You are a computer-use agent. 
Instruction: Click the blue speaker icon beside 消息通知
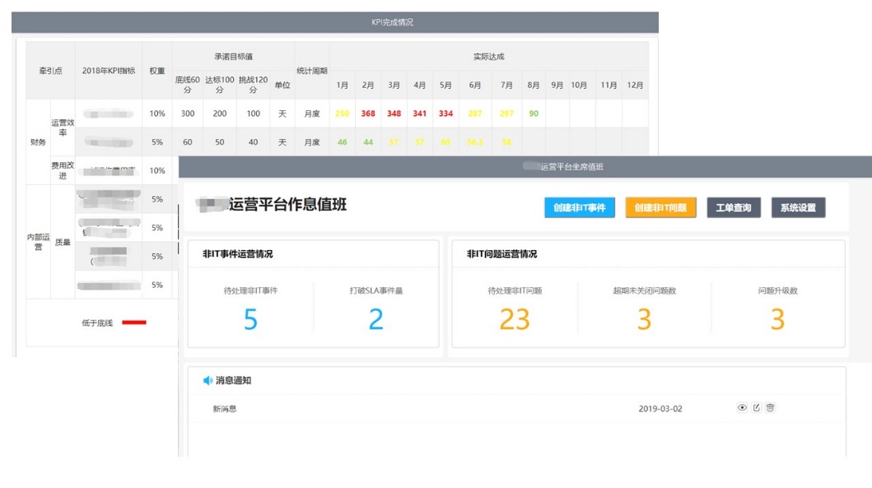pos(209,379)
